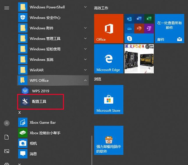The height and width of the screenshot is (165, 188).
Task: Open the user account icon
Action: [x=7, y=123]
